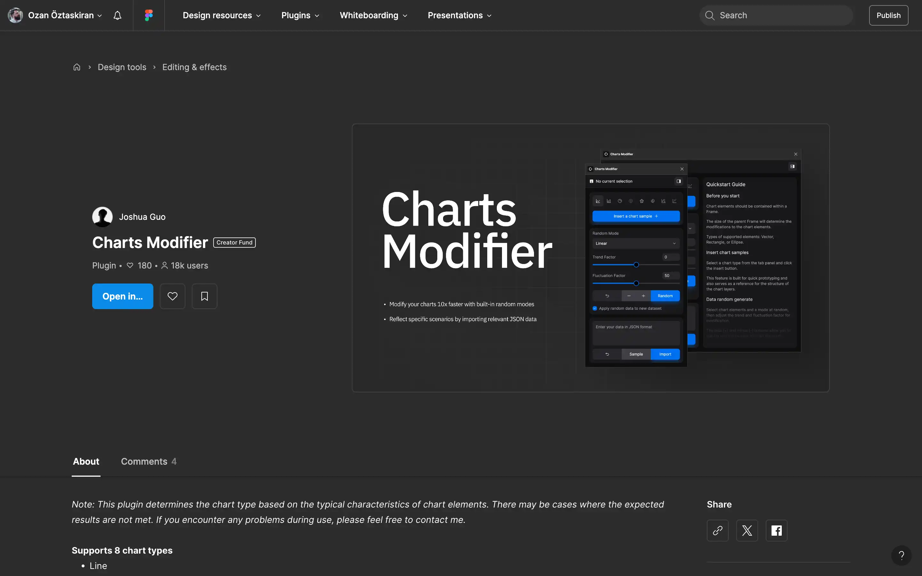Expand the Presentations menu
922x576 pixels.
(x=459, y=15)
